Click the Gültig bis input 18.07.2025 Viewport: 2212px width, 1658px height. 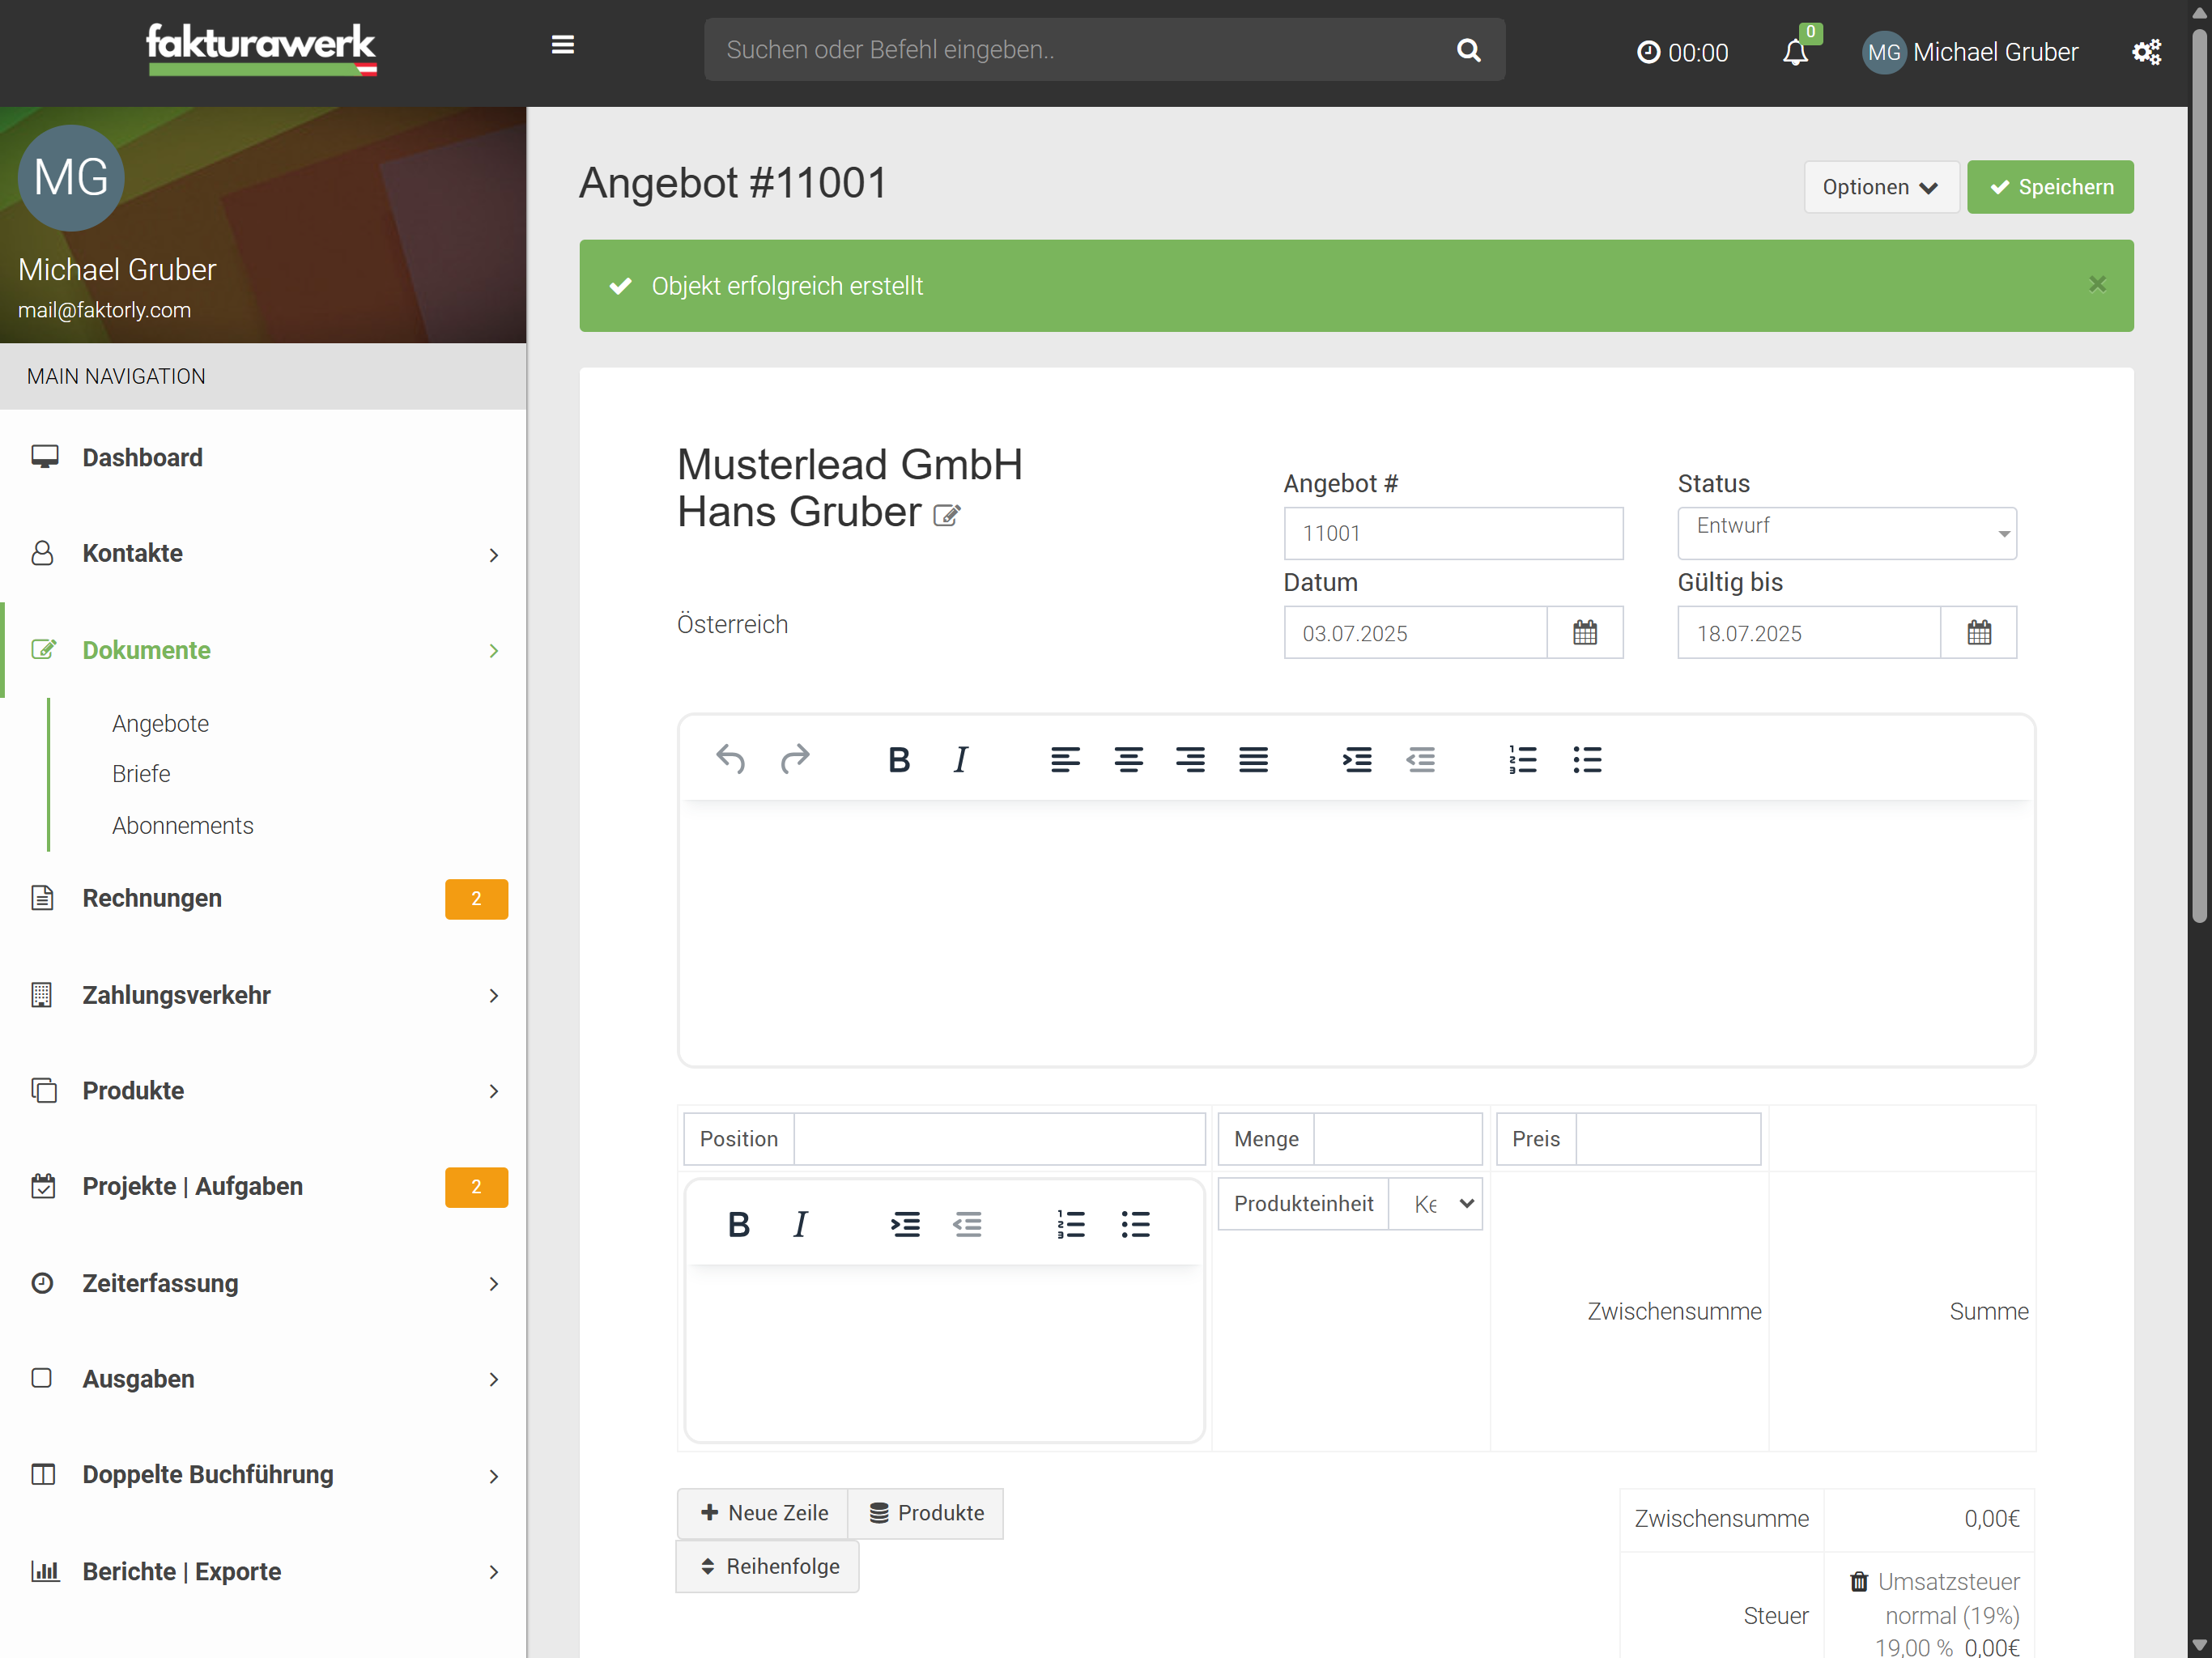(x=1809, y=633)
